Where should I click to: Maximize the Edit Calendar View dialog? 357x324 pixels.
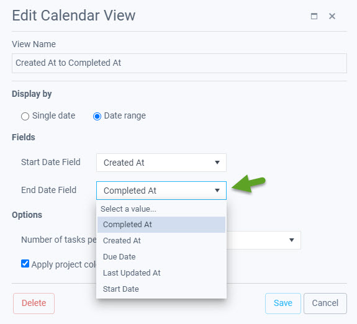click(x=314, y=16)
